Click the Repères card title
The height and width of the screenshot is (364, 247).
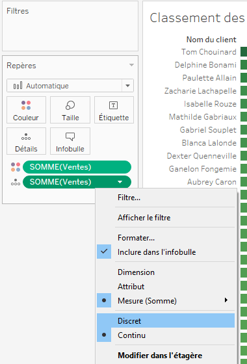point(21,66)
